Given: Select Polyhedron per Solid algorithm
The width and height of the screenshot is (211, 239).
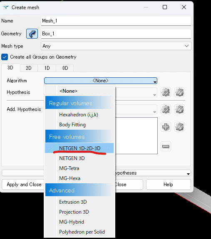Looking at the screenshot, I should pos(79,232).
